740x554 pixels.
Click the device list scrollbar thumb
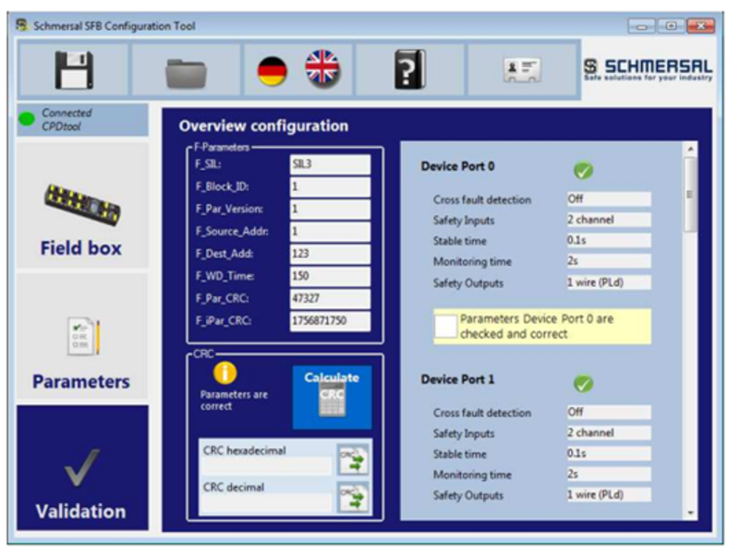(690, 194)
